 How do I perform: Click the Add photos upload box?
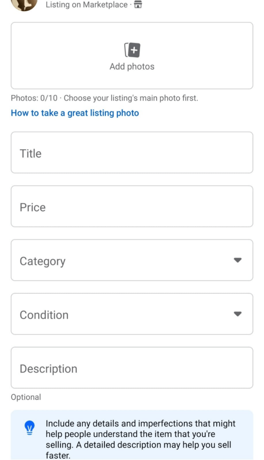pyautogui.click(x=132, y=56)
